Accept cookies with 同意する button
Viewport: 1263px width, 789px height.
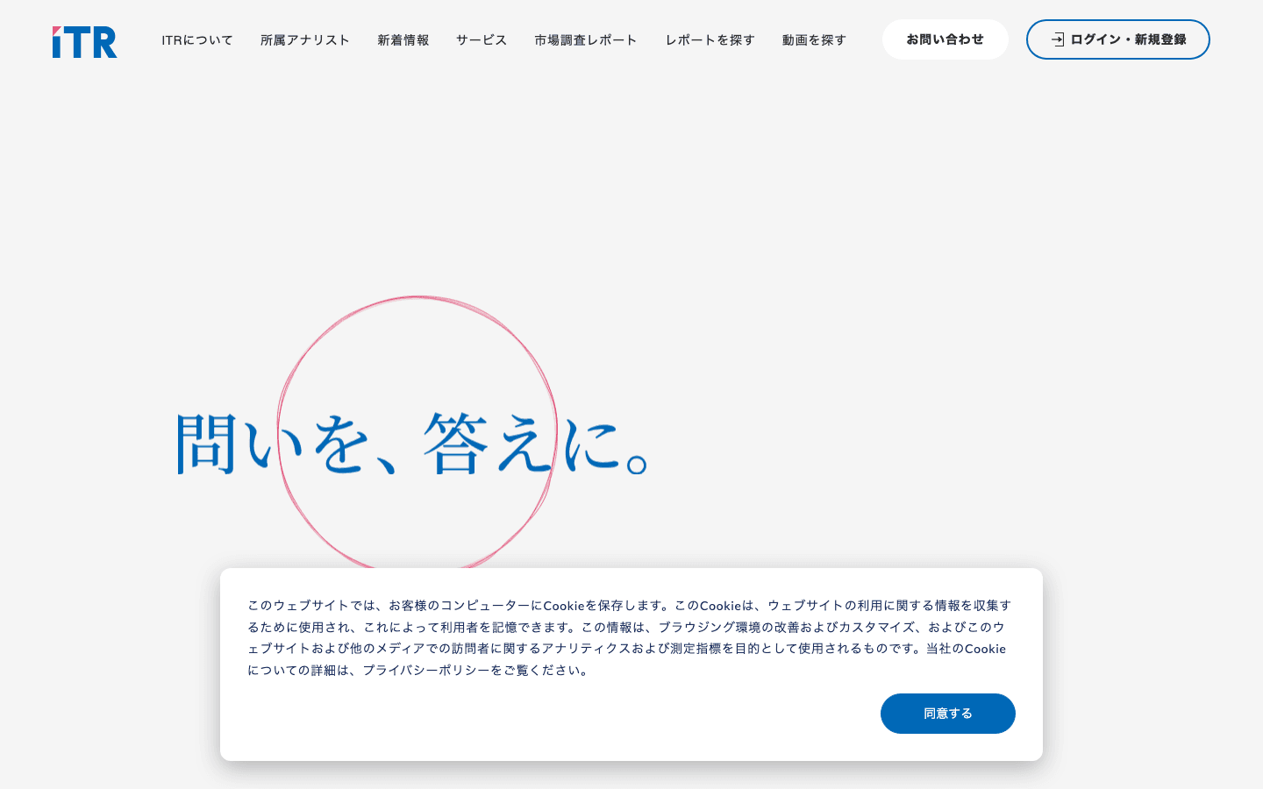[x=948, y=714]
